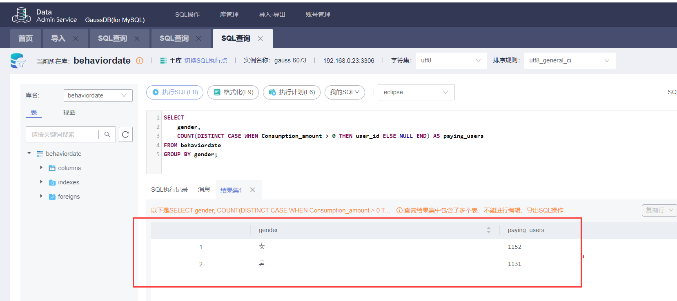This screenshot has width=677, height=301.
Task: Switch to the 导入 tab
Action: (x=58, y=38)
